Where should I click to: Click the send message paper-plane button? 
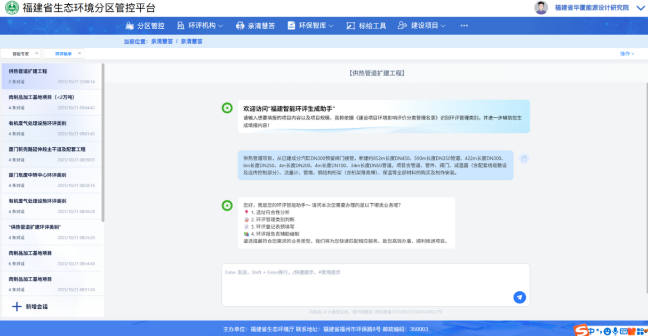pos(519,298)
